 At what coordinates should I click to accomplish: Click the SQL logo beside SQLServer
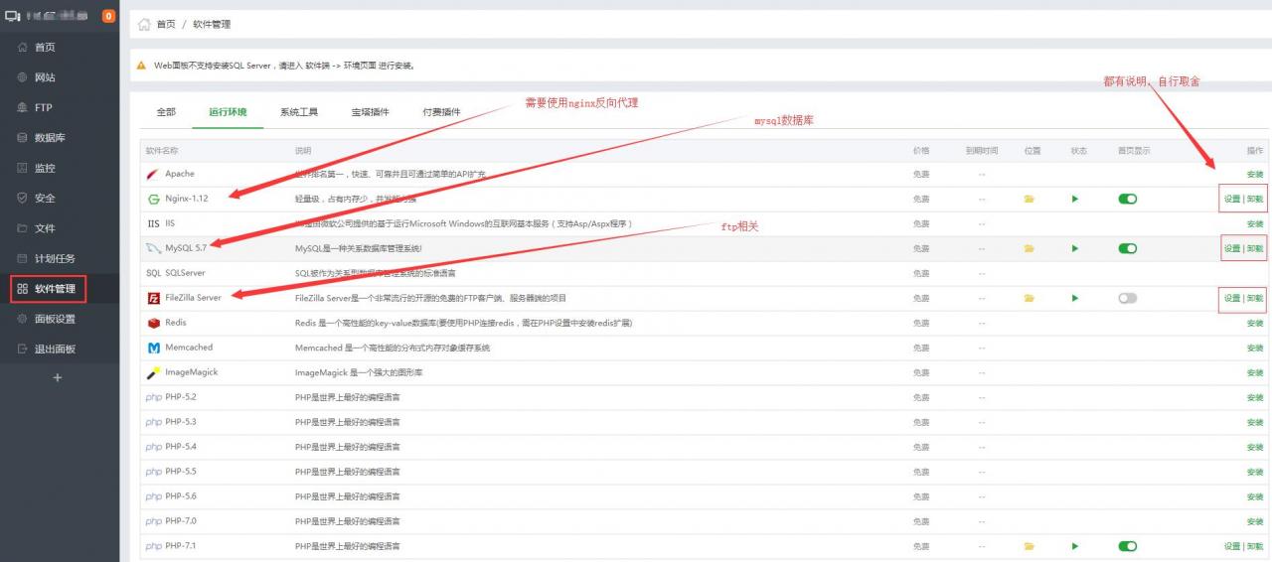coord(153,273)
